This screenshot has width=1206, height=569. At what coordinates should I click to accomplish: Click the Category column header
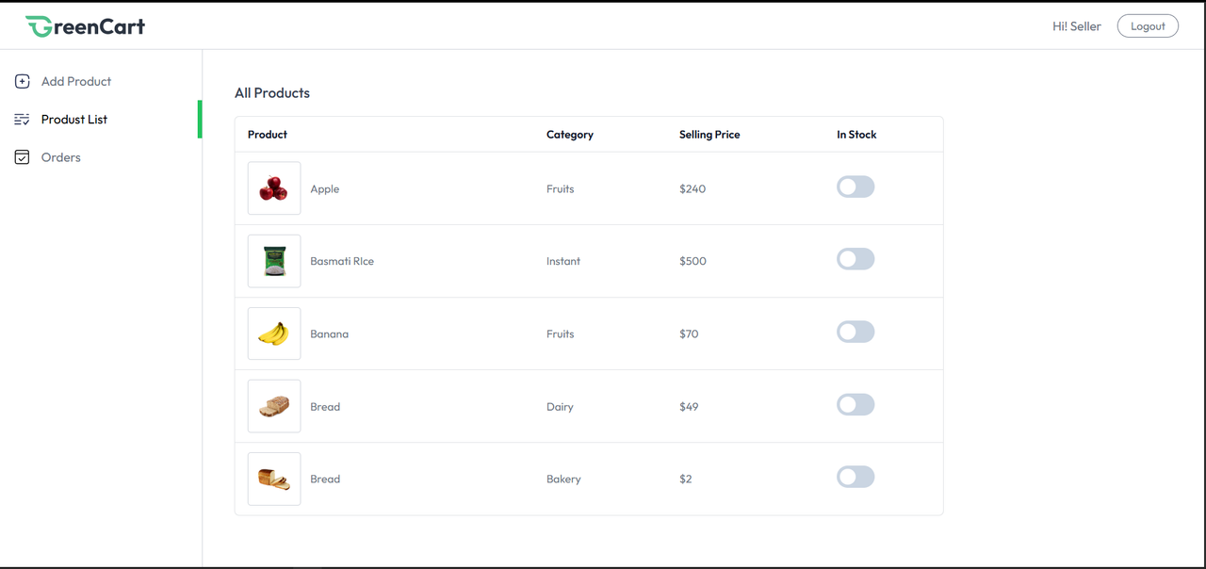pos(570,135)
